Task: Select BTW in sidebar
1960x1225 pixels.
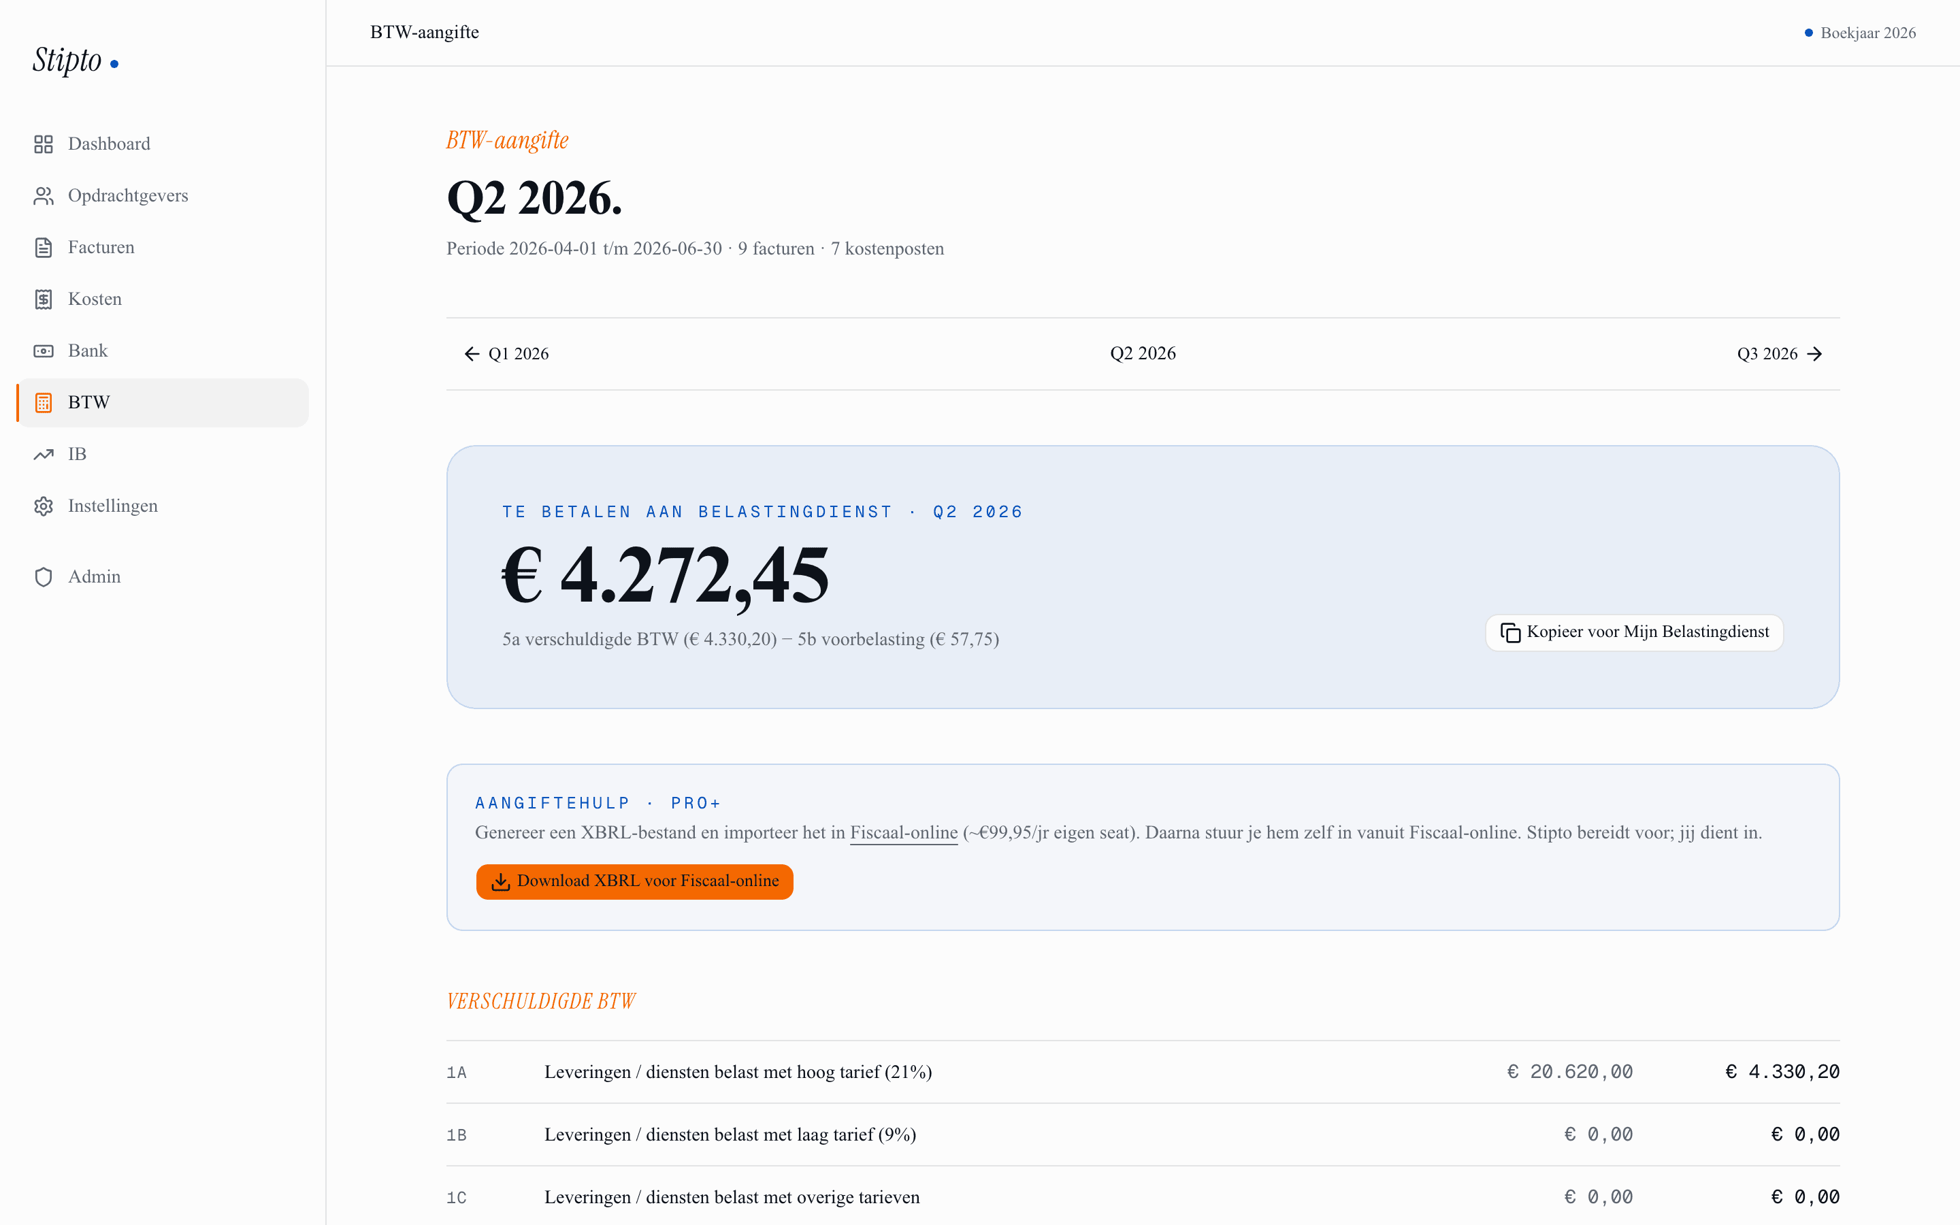Action: click(162, 403)
